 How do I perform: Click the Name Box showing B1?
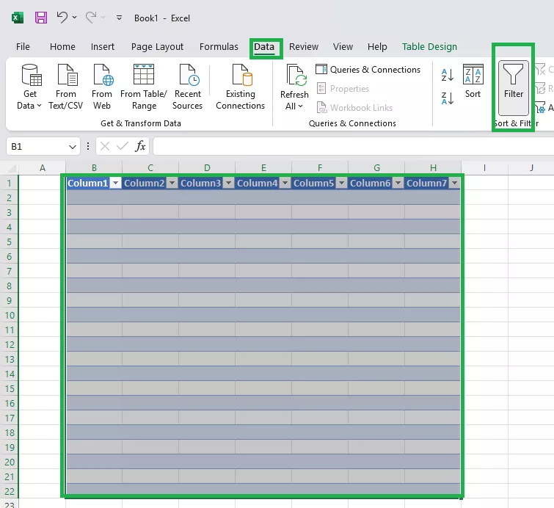point(37,146)
